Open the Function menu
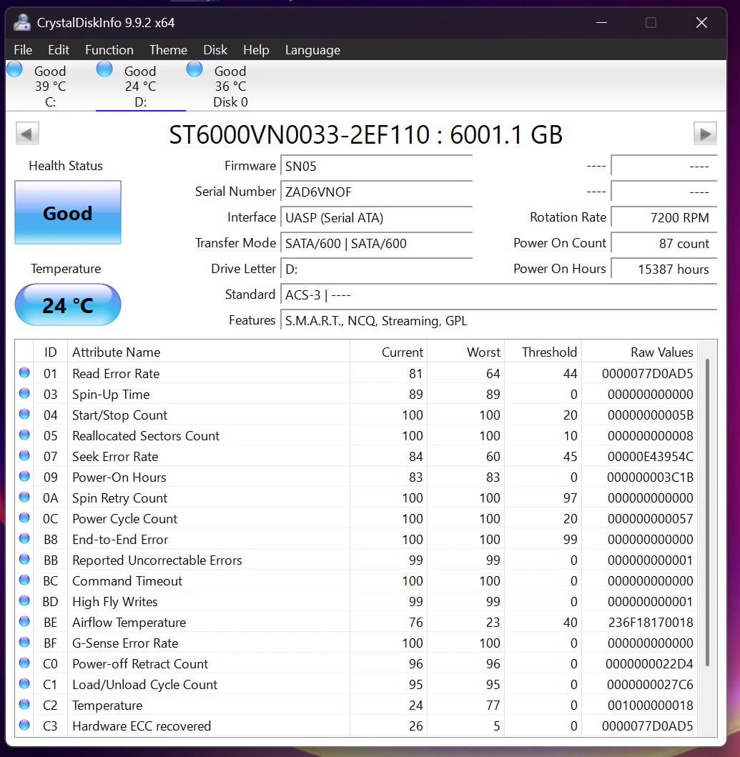 click(109, 50)
